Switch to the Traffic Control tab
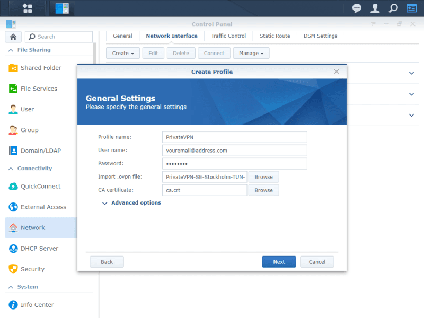This screenshot has width=424, height=318. tap(228, 36)
